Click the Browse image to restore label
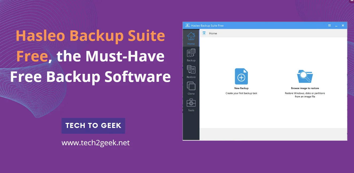The width and height of the screenshot is (354, 173). (305, 88)
